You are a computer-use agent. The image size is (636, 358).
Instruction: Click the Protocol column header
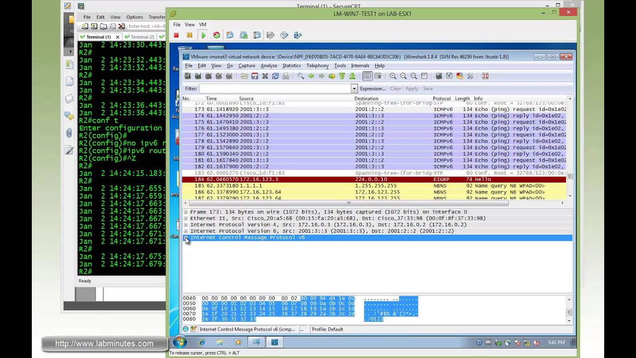(442, 98)
